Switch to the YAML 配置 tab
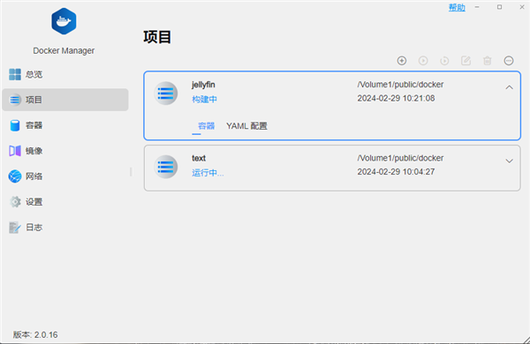This screenshot has height=344, width=530. click(x=246, y=126)
